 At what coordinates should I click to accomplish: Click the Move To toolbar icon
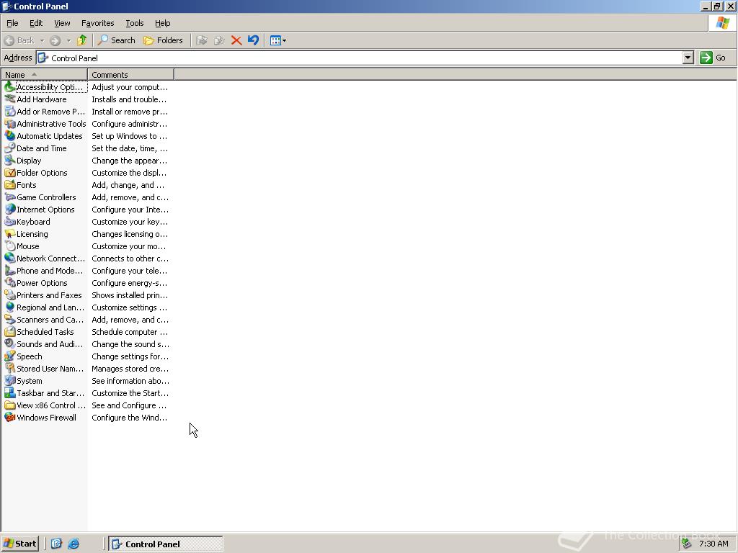click(202, 40)
